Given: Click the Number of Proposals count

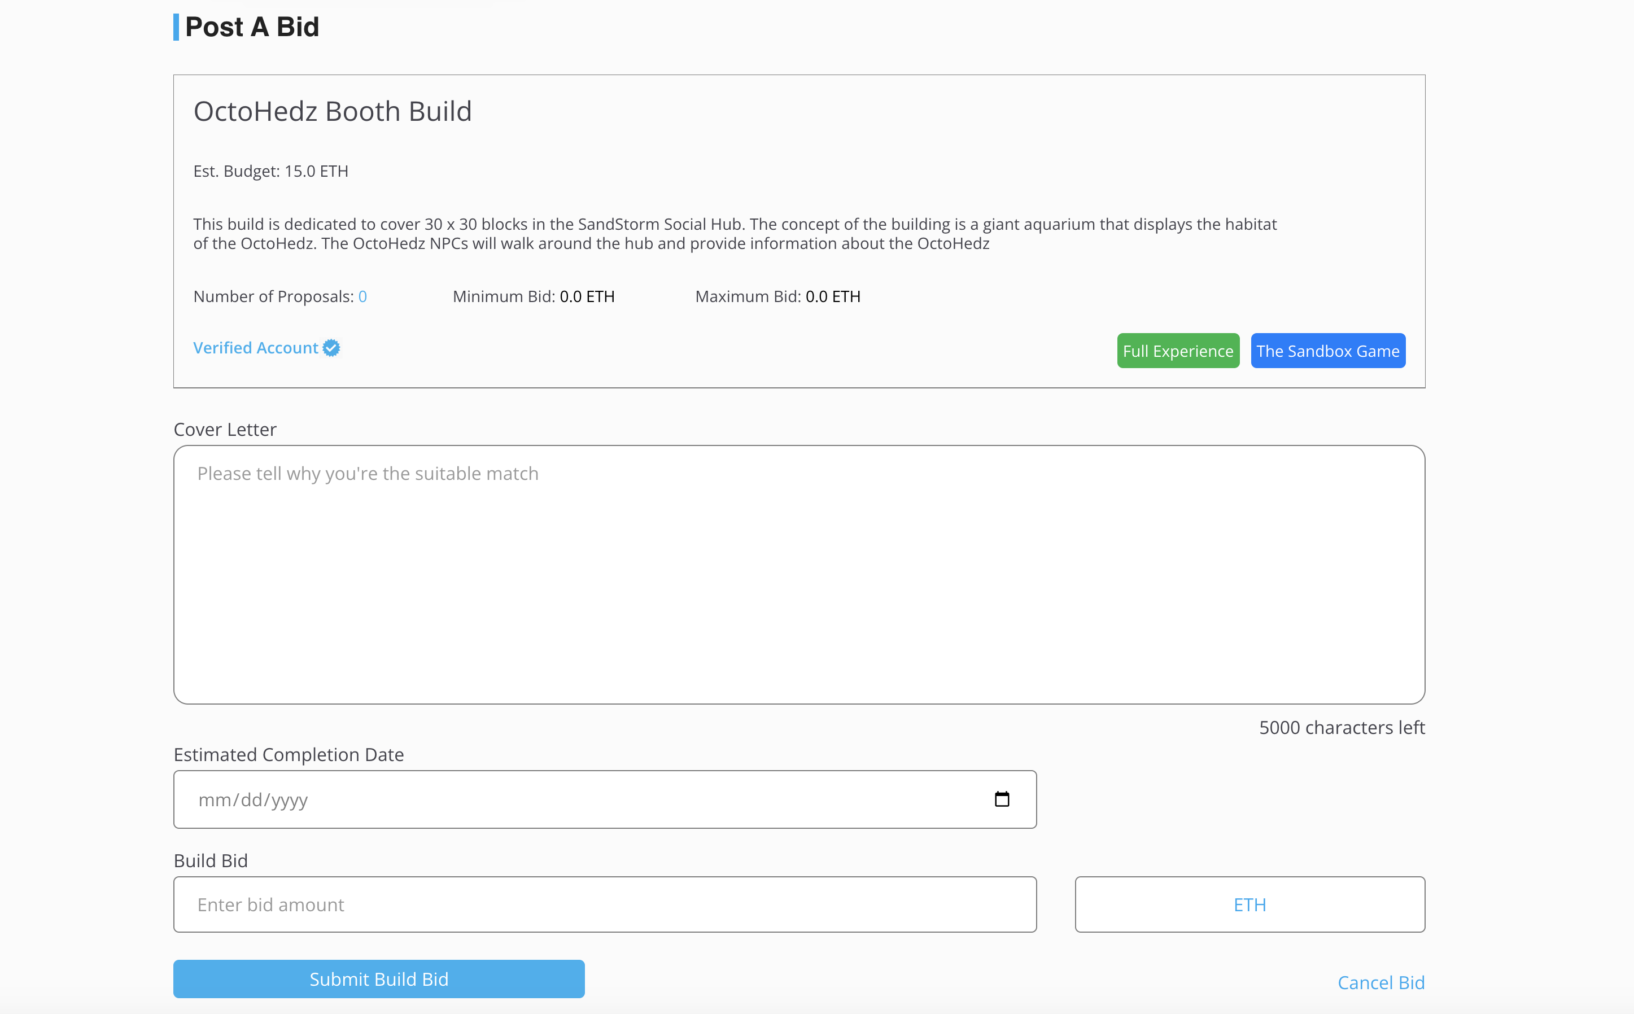Looking at the screenshot, I should (362, 296).
